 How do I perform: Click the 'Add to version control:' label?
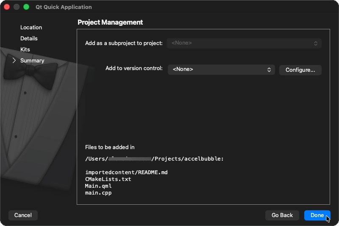[x=134, y=68]
